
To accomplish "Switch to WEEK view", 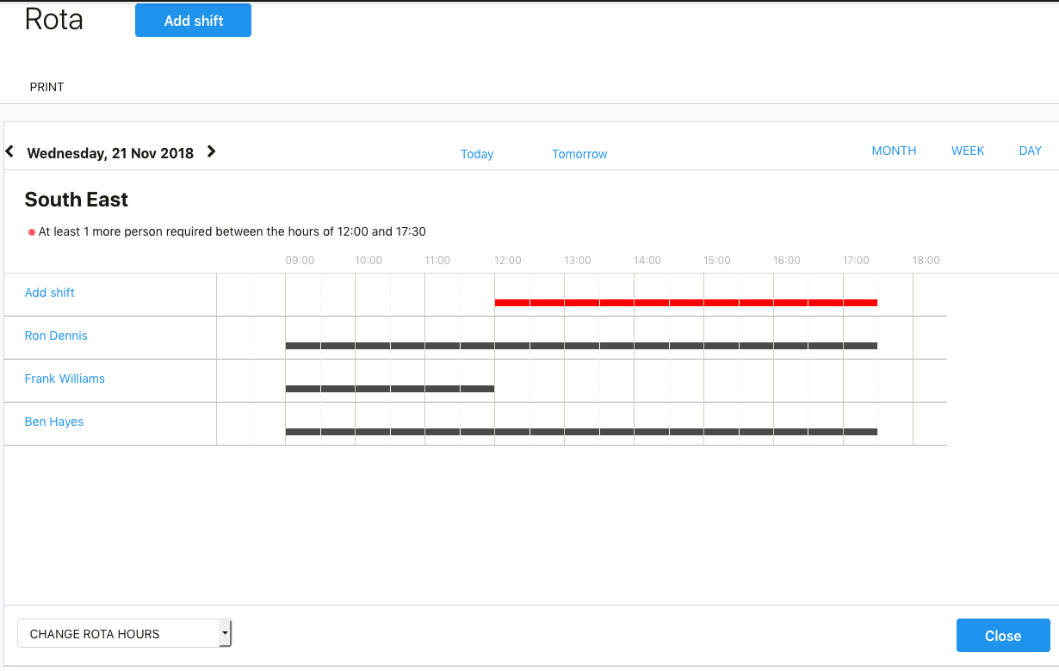I will 968,151.
